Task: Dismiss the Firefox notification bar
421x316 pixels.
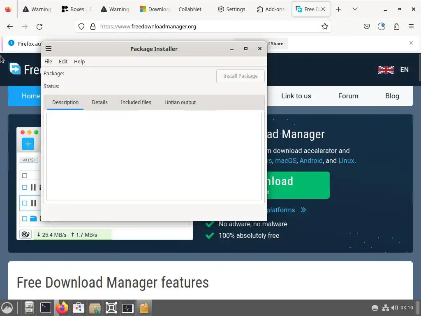Action: coord(411,43)
